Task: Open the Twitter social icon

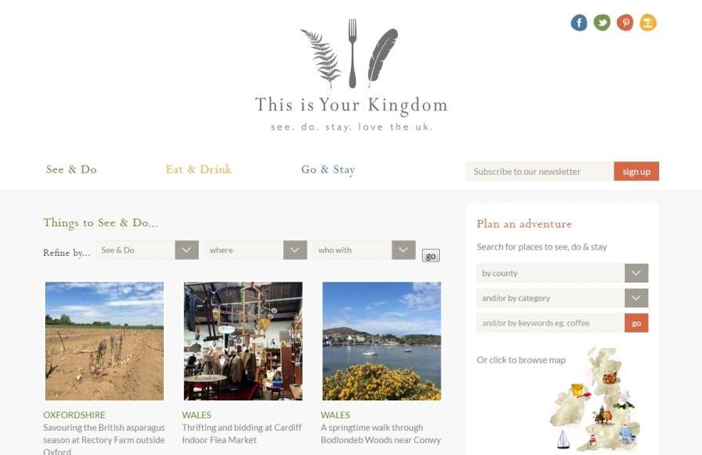Action: [x=601, y=23]
